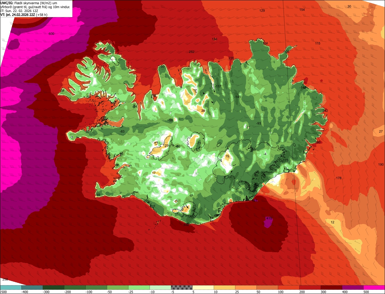Select the red legend swatch between 200 and 300
Screen dimensions: 385x294
310,287
